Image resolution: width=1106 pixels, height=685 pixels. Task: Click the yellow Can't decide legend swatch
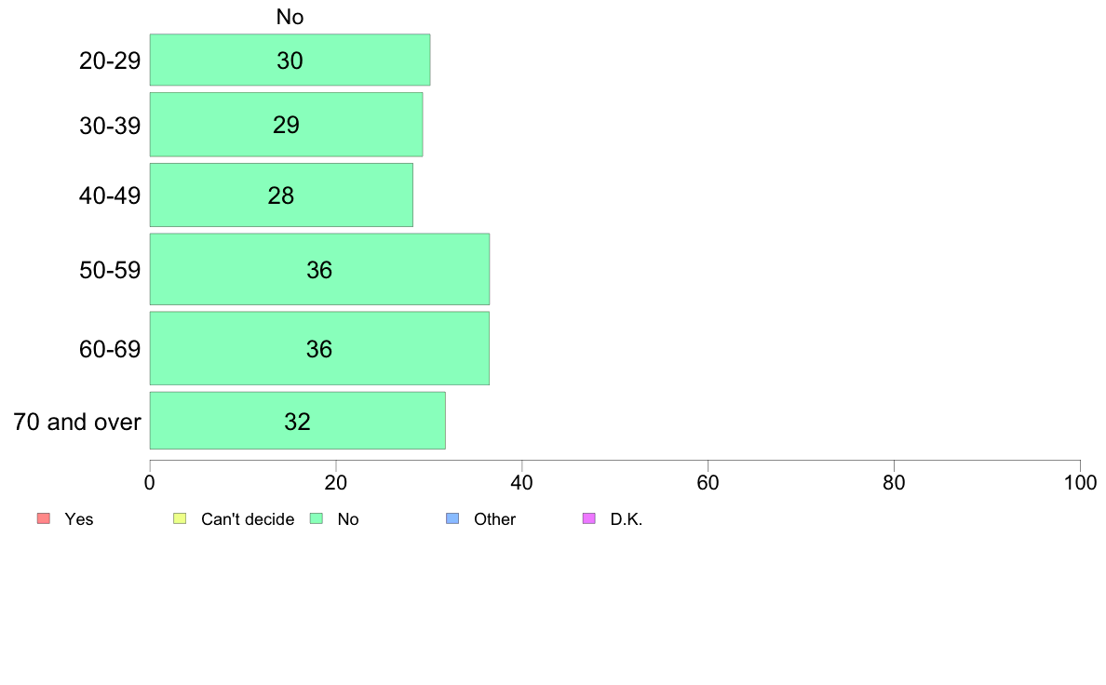click(x=180, y=518)
